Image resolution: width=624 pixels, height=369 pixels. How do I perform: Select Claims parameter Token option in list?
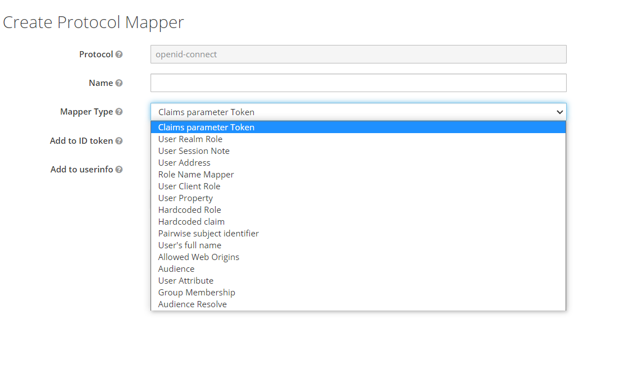[x=358, y=127]
